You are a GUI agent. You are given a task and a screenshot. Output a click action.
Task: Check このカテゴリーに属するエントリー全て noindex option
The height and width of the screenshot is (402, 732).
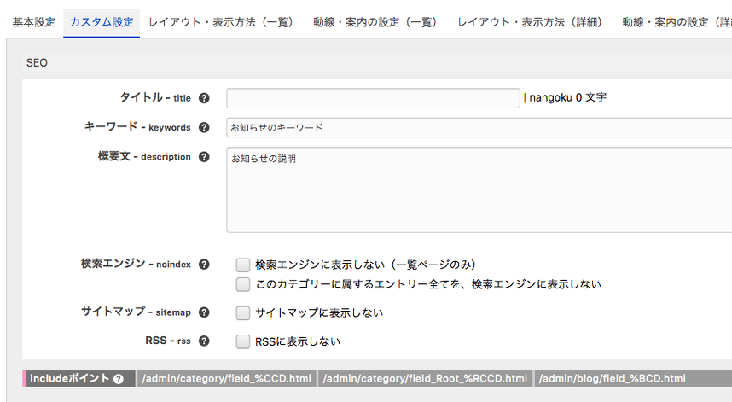click(243, 284)
